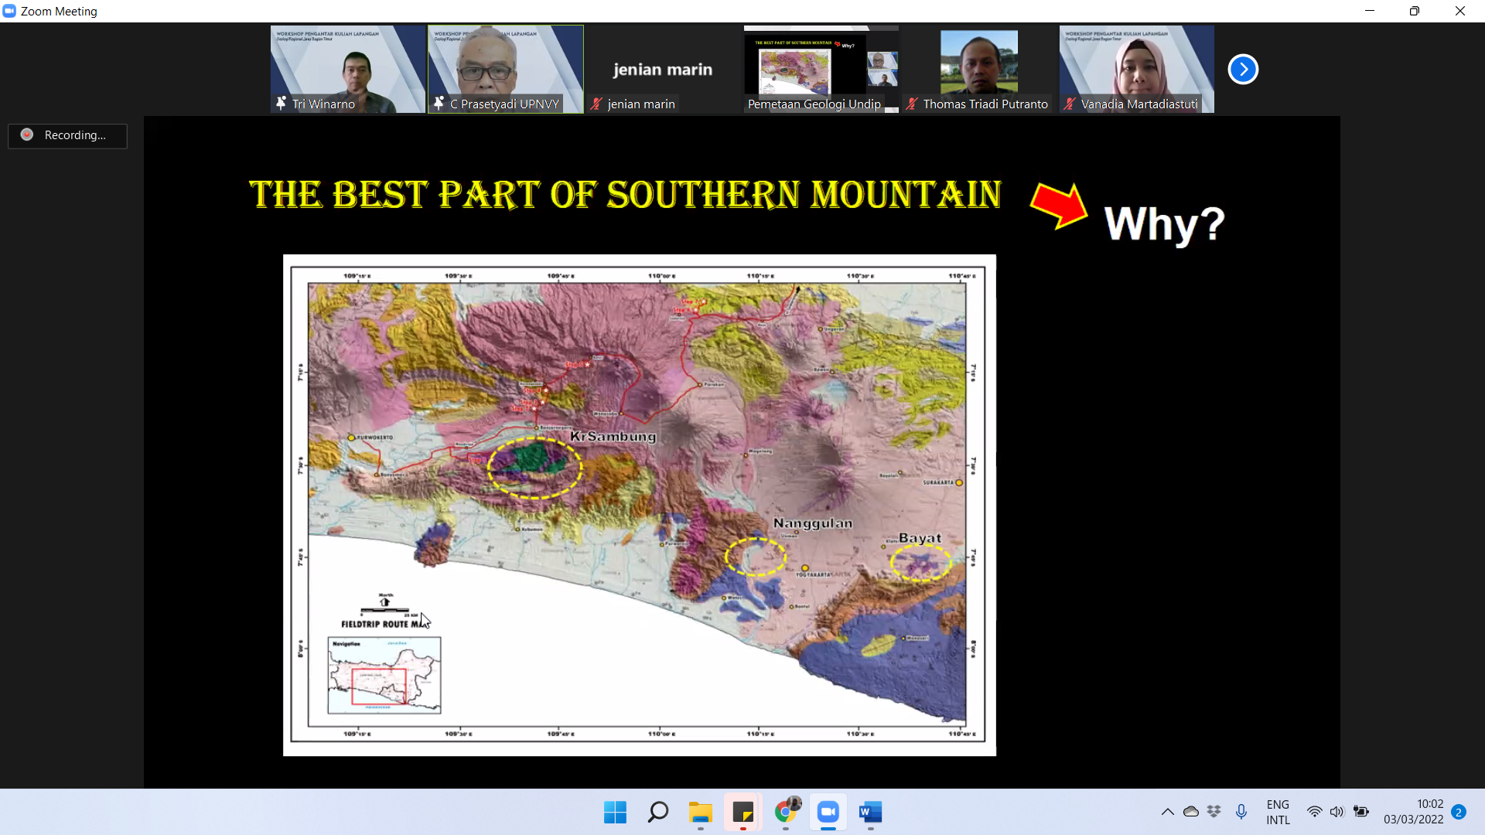This screenshot has height=835, width=1485.
Task: Click next page arrow in participant strip
Action: [x=1243, y=70]
